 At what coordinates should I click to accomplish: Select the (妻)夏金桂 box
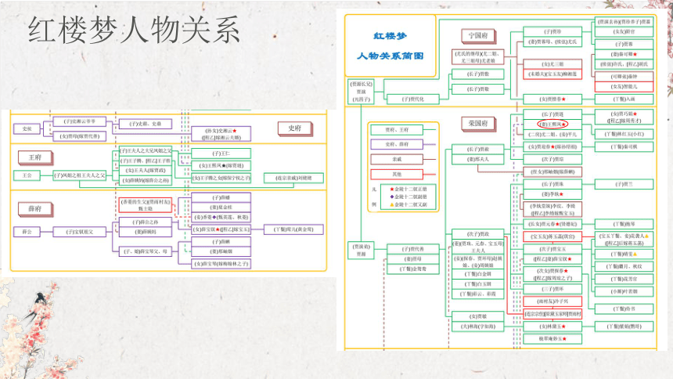click(x=221, y=208)
